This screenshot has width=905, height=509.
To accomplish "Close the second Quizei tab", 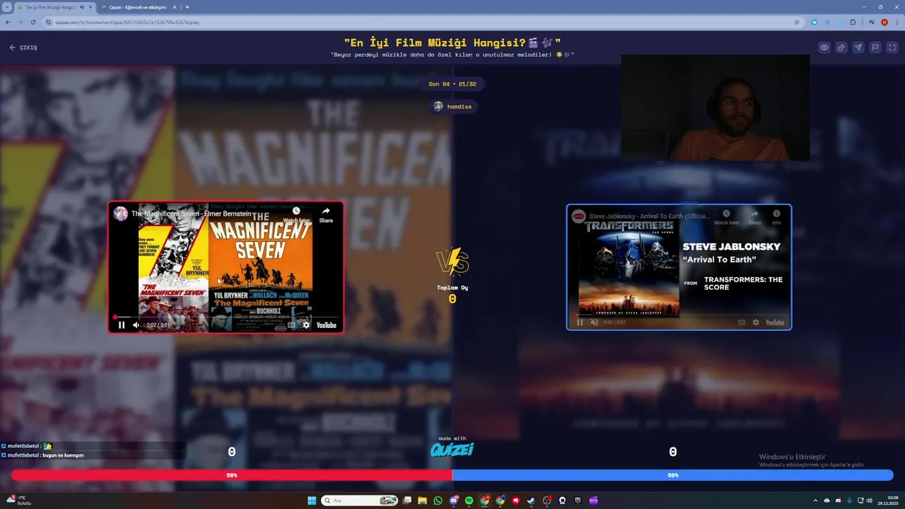I will [x=174, y=7].
